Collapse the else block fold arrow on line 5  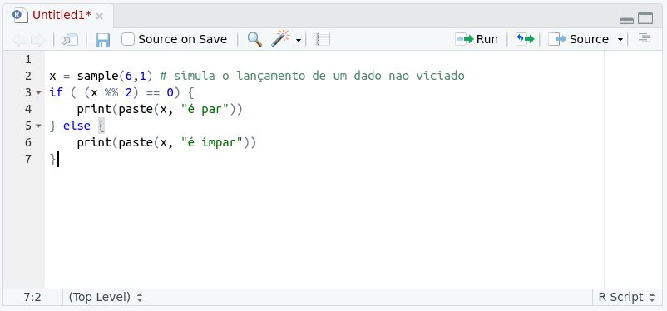click(x=39, y=126)
